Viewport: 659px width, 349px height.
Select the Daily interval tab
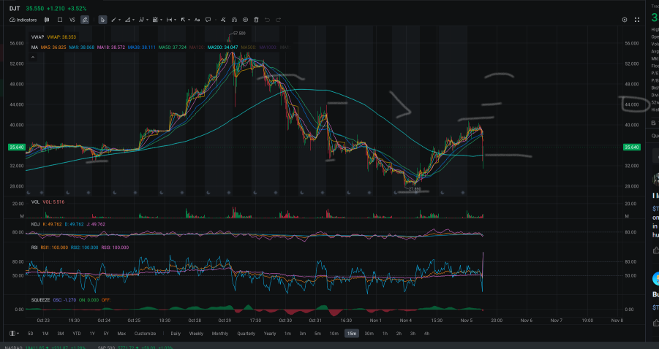click(176, 334)
